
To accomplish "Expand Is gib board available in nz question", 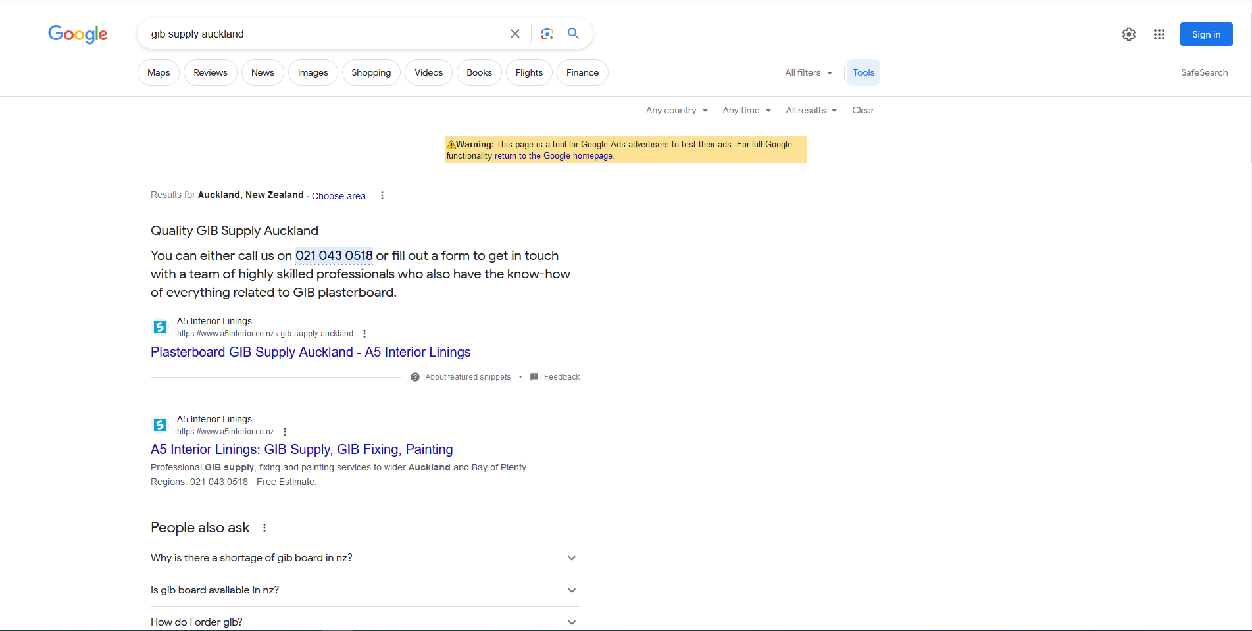I will [365, 590].
